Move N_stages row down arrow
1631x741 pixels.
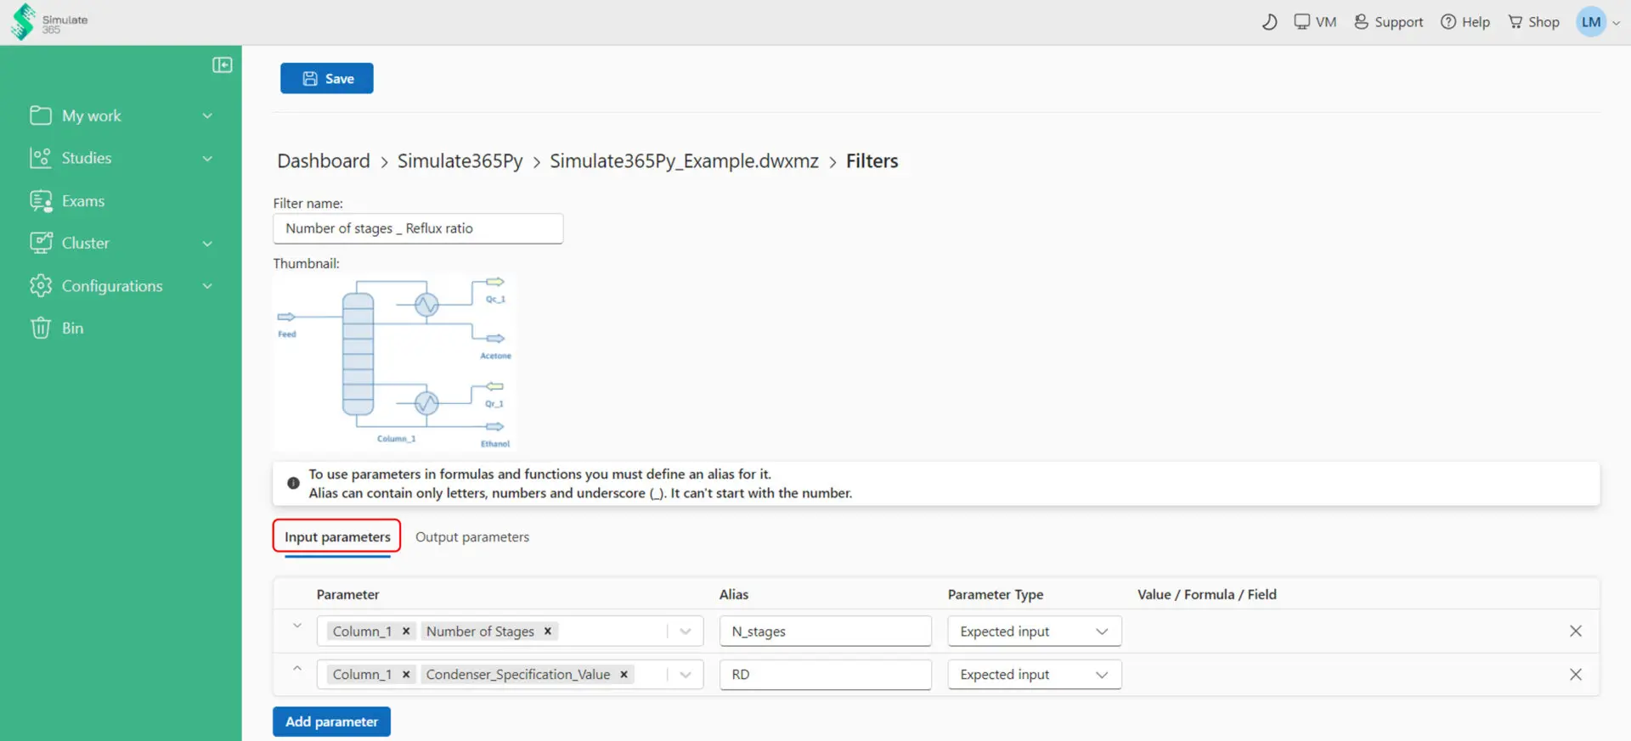pyautogui.click(x=297, y=626)
